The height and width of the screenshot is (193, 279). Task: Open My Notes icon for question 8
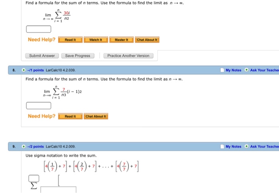222,70
